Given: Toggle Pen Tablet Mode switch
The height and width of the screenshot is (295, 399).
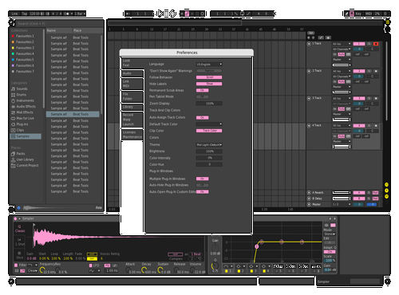Looking at the screenshot, I should coord(203,96).
